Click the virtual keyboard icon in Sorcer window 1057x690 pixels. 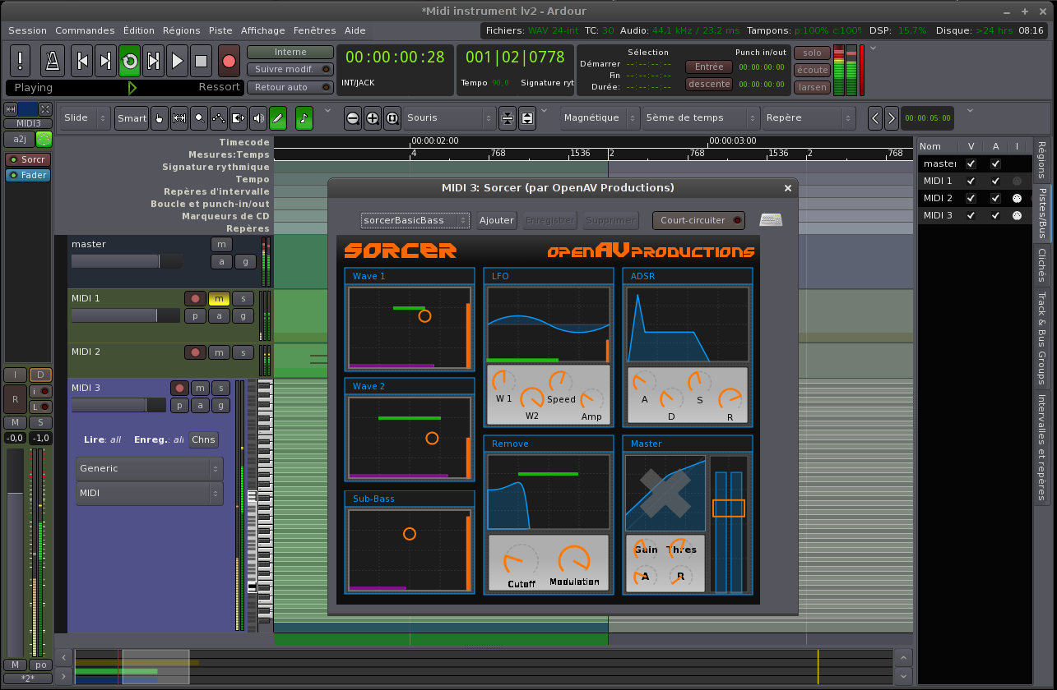coord(770,220)
